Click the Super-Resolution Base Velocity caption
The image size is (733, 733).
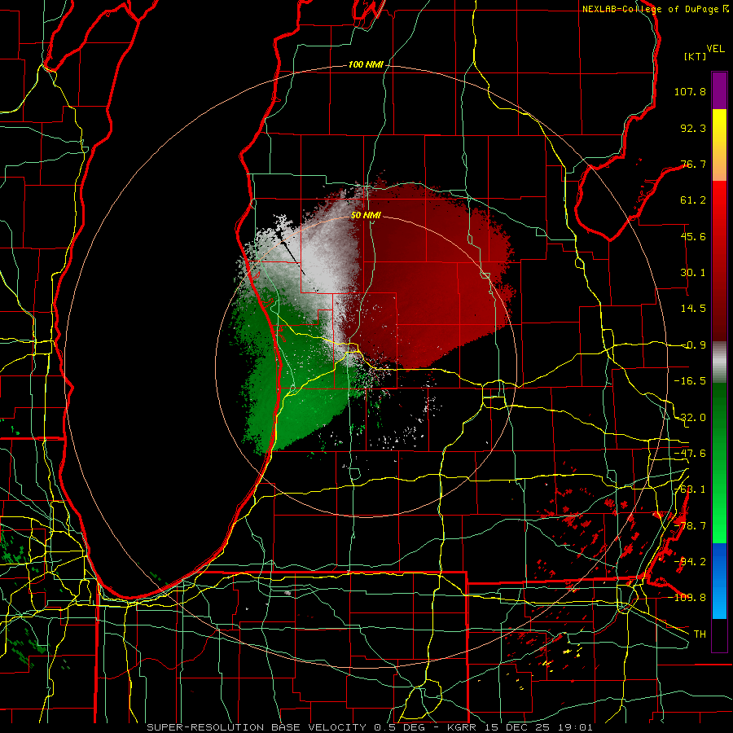click(370, 727)
